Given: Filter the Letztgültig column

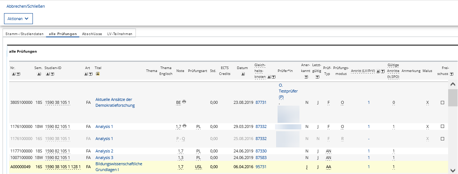Looking at the screenshot, I should pyautogui.click(x=317, y=77).
